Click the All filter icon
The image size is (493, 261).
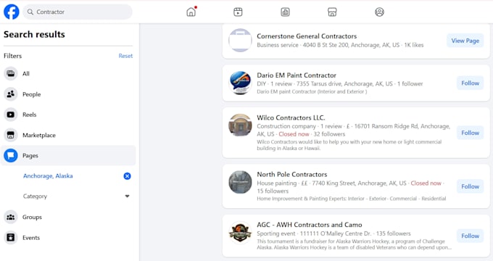[11, 73]
